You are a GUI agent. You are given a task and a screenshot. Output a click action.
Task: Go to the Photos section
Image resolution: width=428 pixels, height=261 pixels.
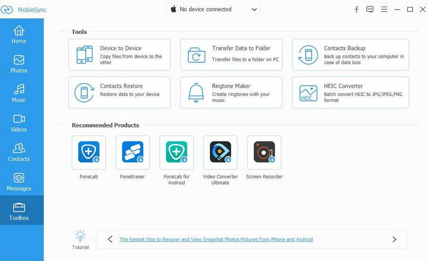coord(19,64)
